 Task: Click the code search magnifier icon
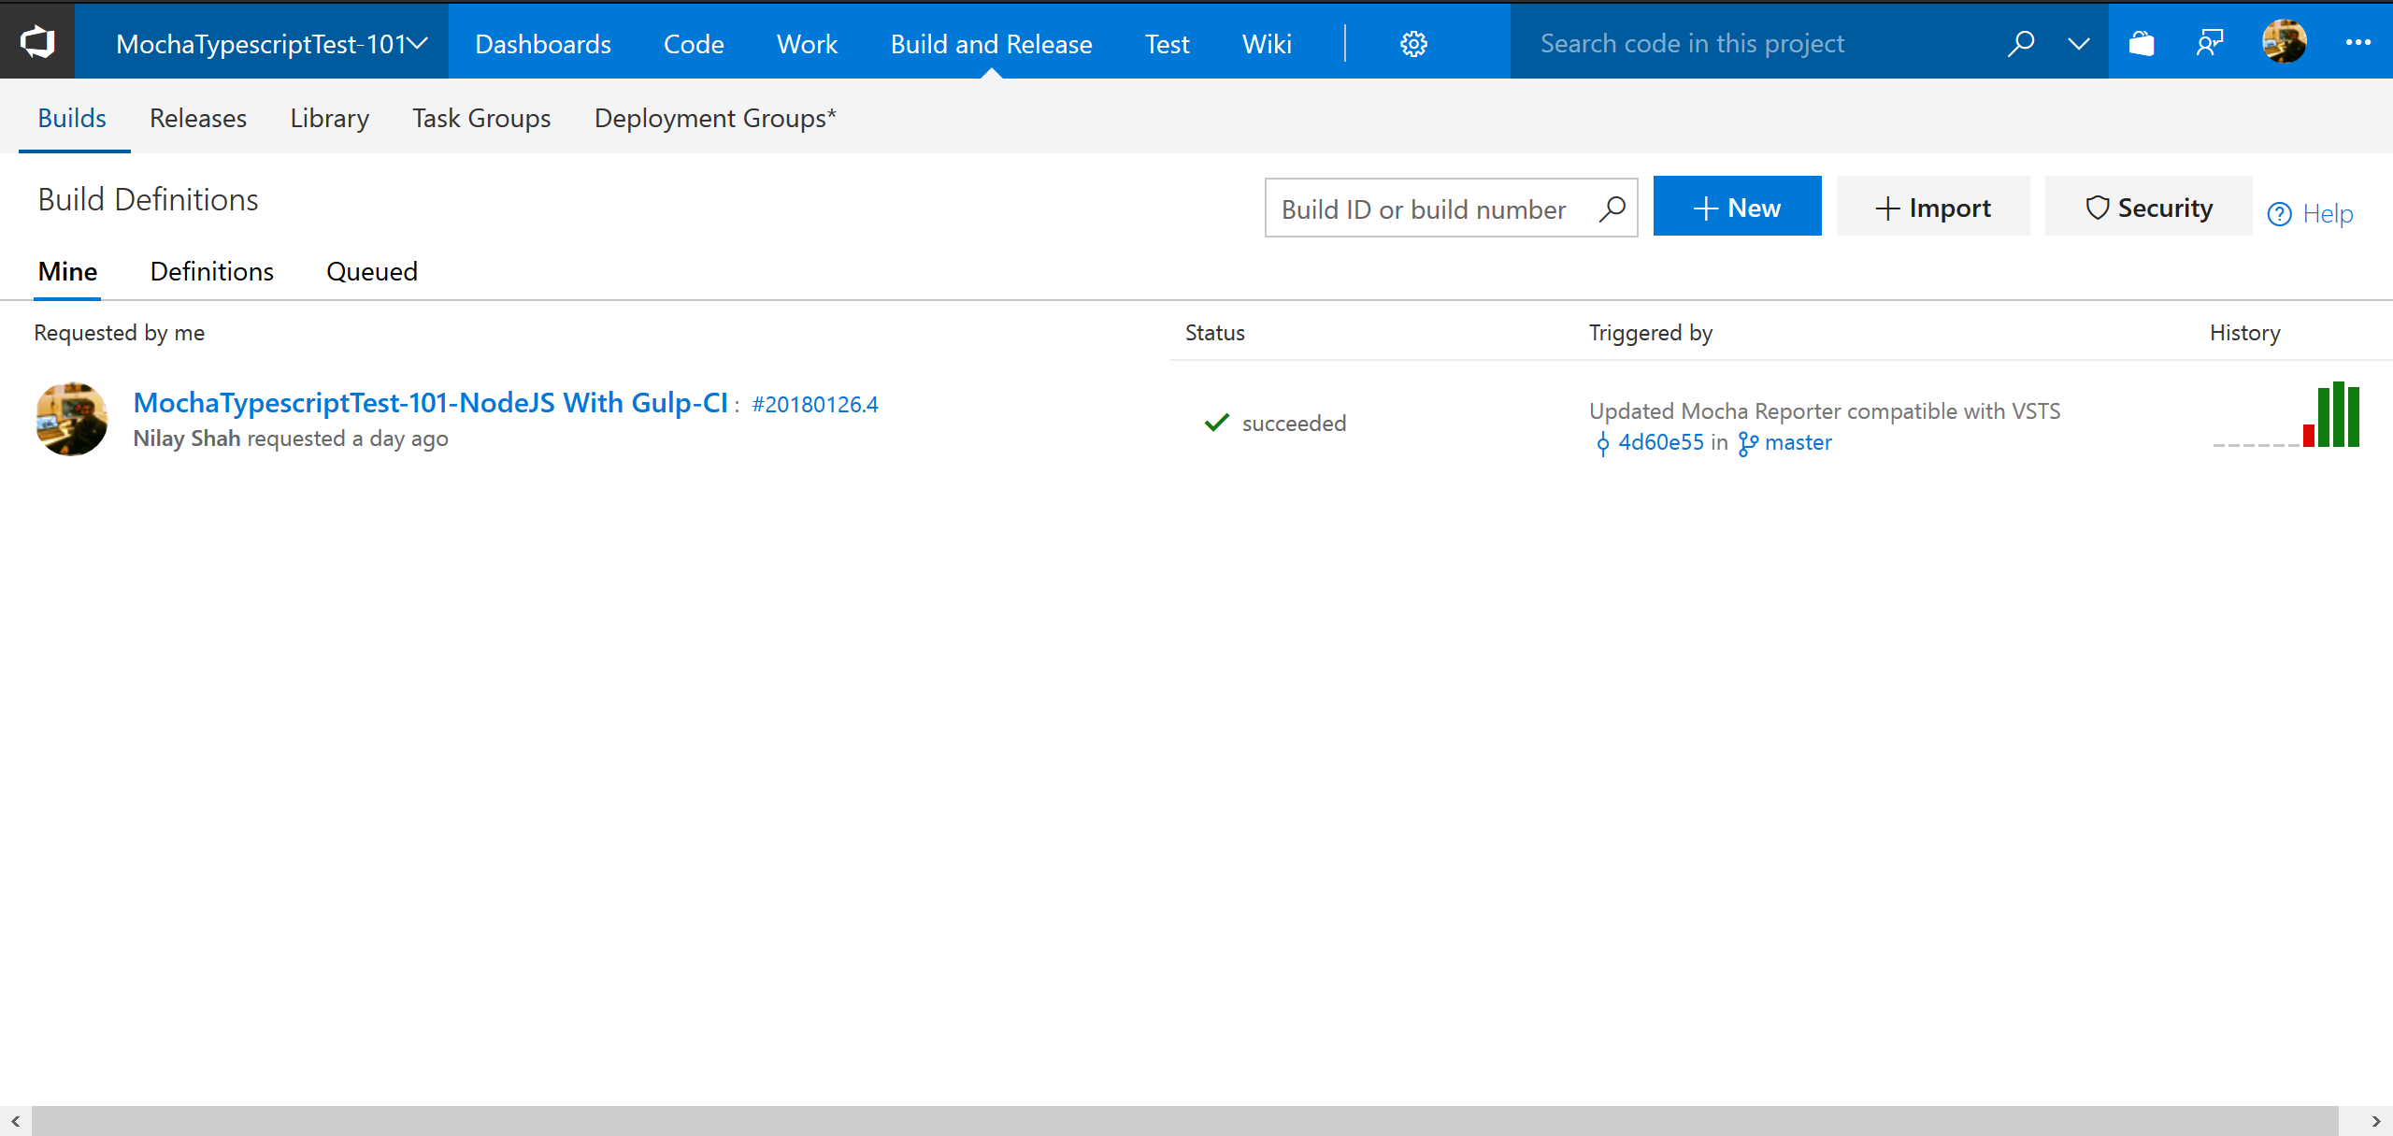coord(2021,43)
